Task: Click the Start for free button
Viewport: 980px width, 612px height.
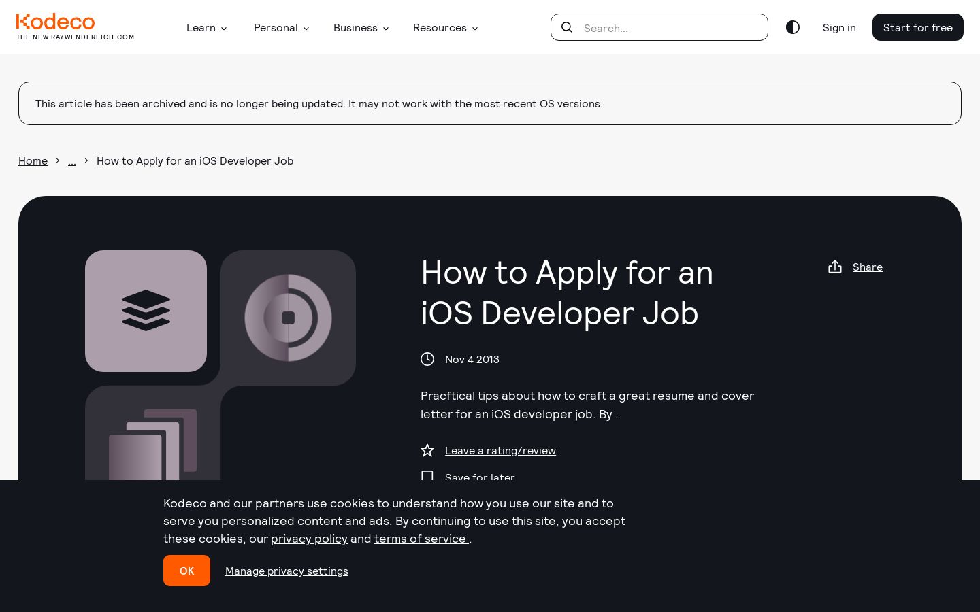Action: click(x=918, y=27)
